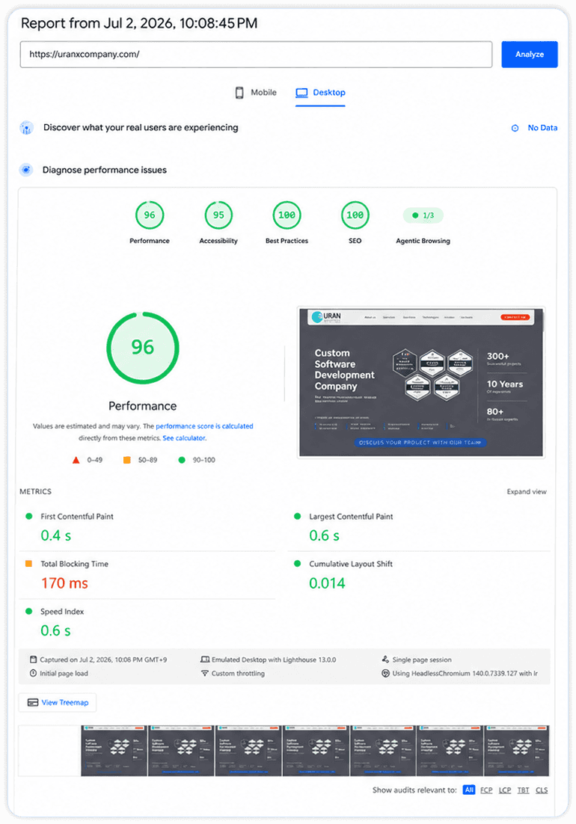This screenshot has height=824, width=576.
Task: Click the Analyze button
Action: [529, 54]
